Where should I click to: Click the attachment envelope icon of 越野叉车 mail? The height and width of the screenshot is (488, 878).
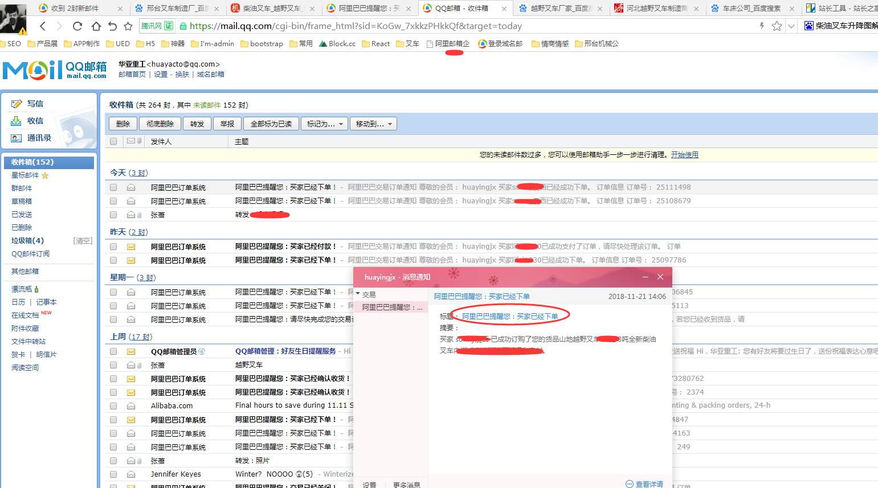click(x=131, y=365)
